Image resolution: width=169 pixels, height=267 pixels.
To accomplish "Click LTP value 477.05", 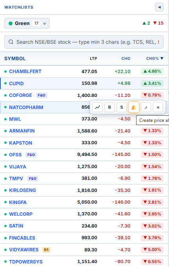I will [x=89, y=72].
